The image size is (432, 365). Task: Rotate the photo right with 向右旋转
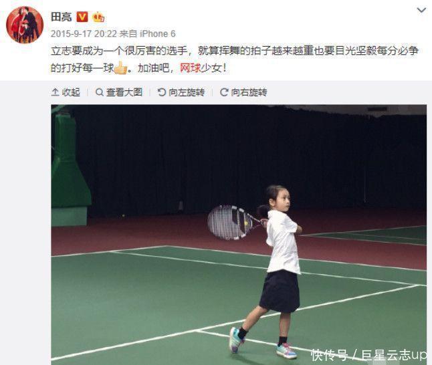[x=243, y=92]
